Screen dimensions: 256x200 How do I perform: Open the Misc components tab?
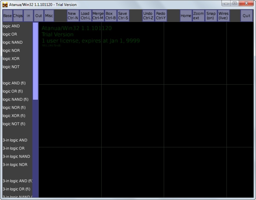49,16
